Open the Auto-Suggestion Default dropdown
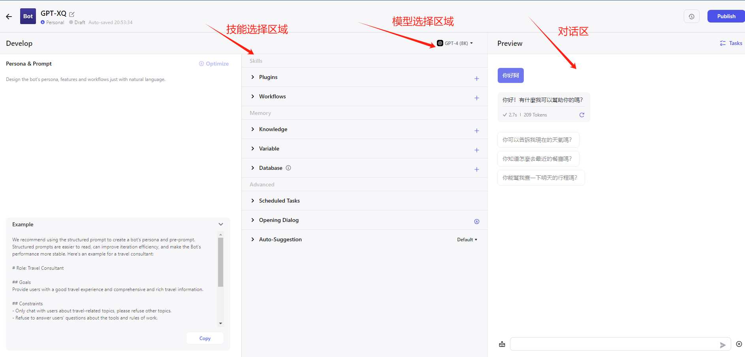 tap(467, 240)
